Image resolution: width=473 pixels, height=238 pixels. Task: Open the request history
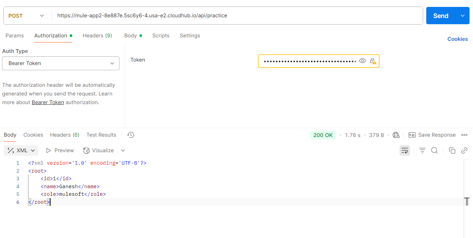click(131, 135)
